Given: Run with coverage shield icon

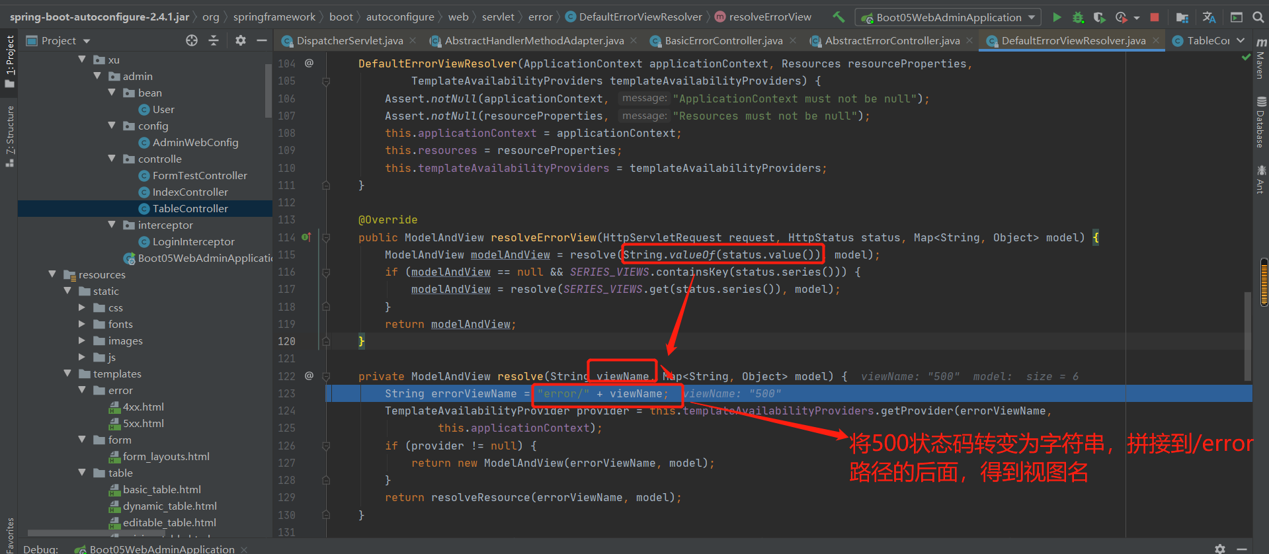Looking at the screenshot, I should pos(1099,17).
